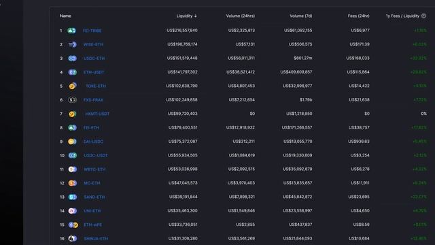Open the TOKE-ETH pair link
The height and width of the screenshot is (245, 435).
(96, 86)
